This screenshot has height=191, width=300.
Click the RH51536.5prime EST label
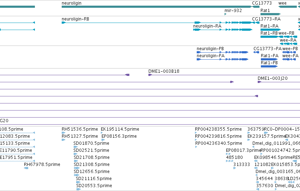coord(80,129)
